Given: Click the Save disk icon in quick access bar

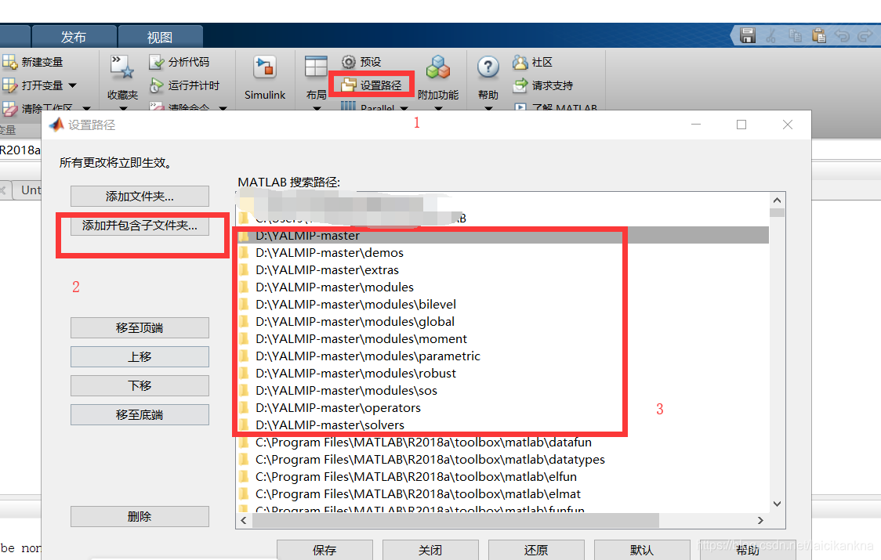Looking at the screenshot, I should pyautogui.click(x=747, y=35).
